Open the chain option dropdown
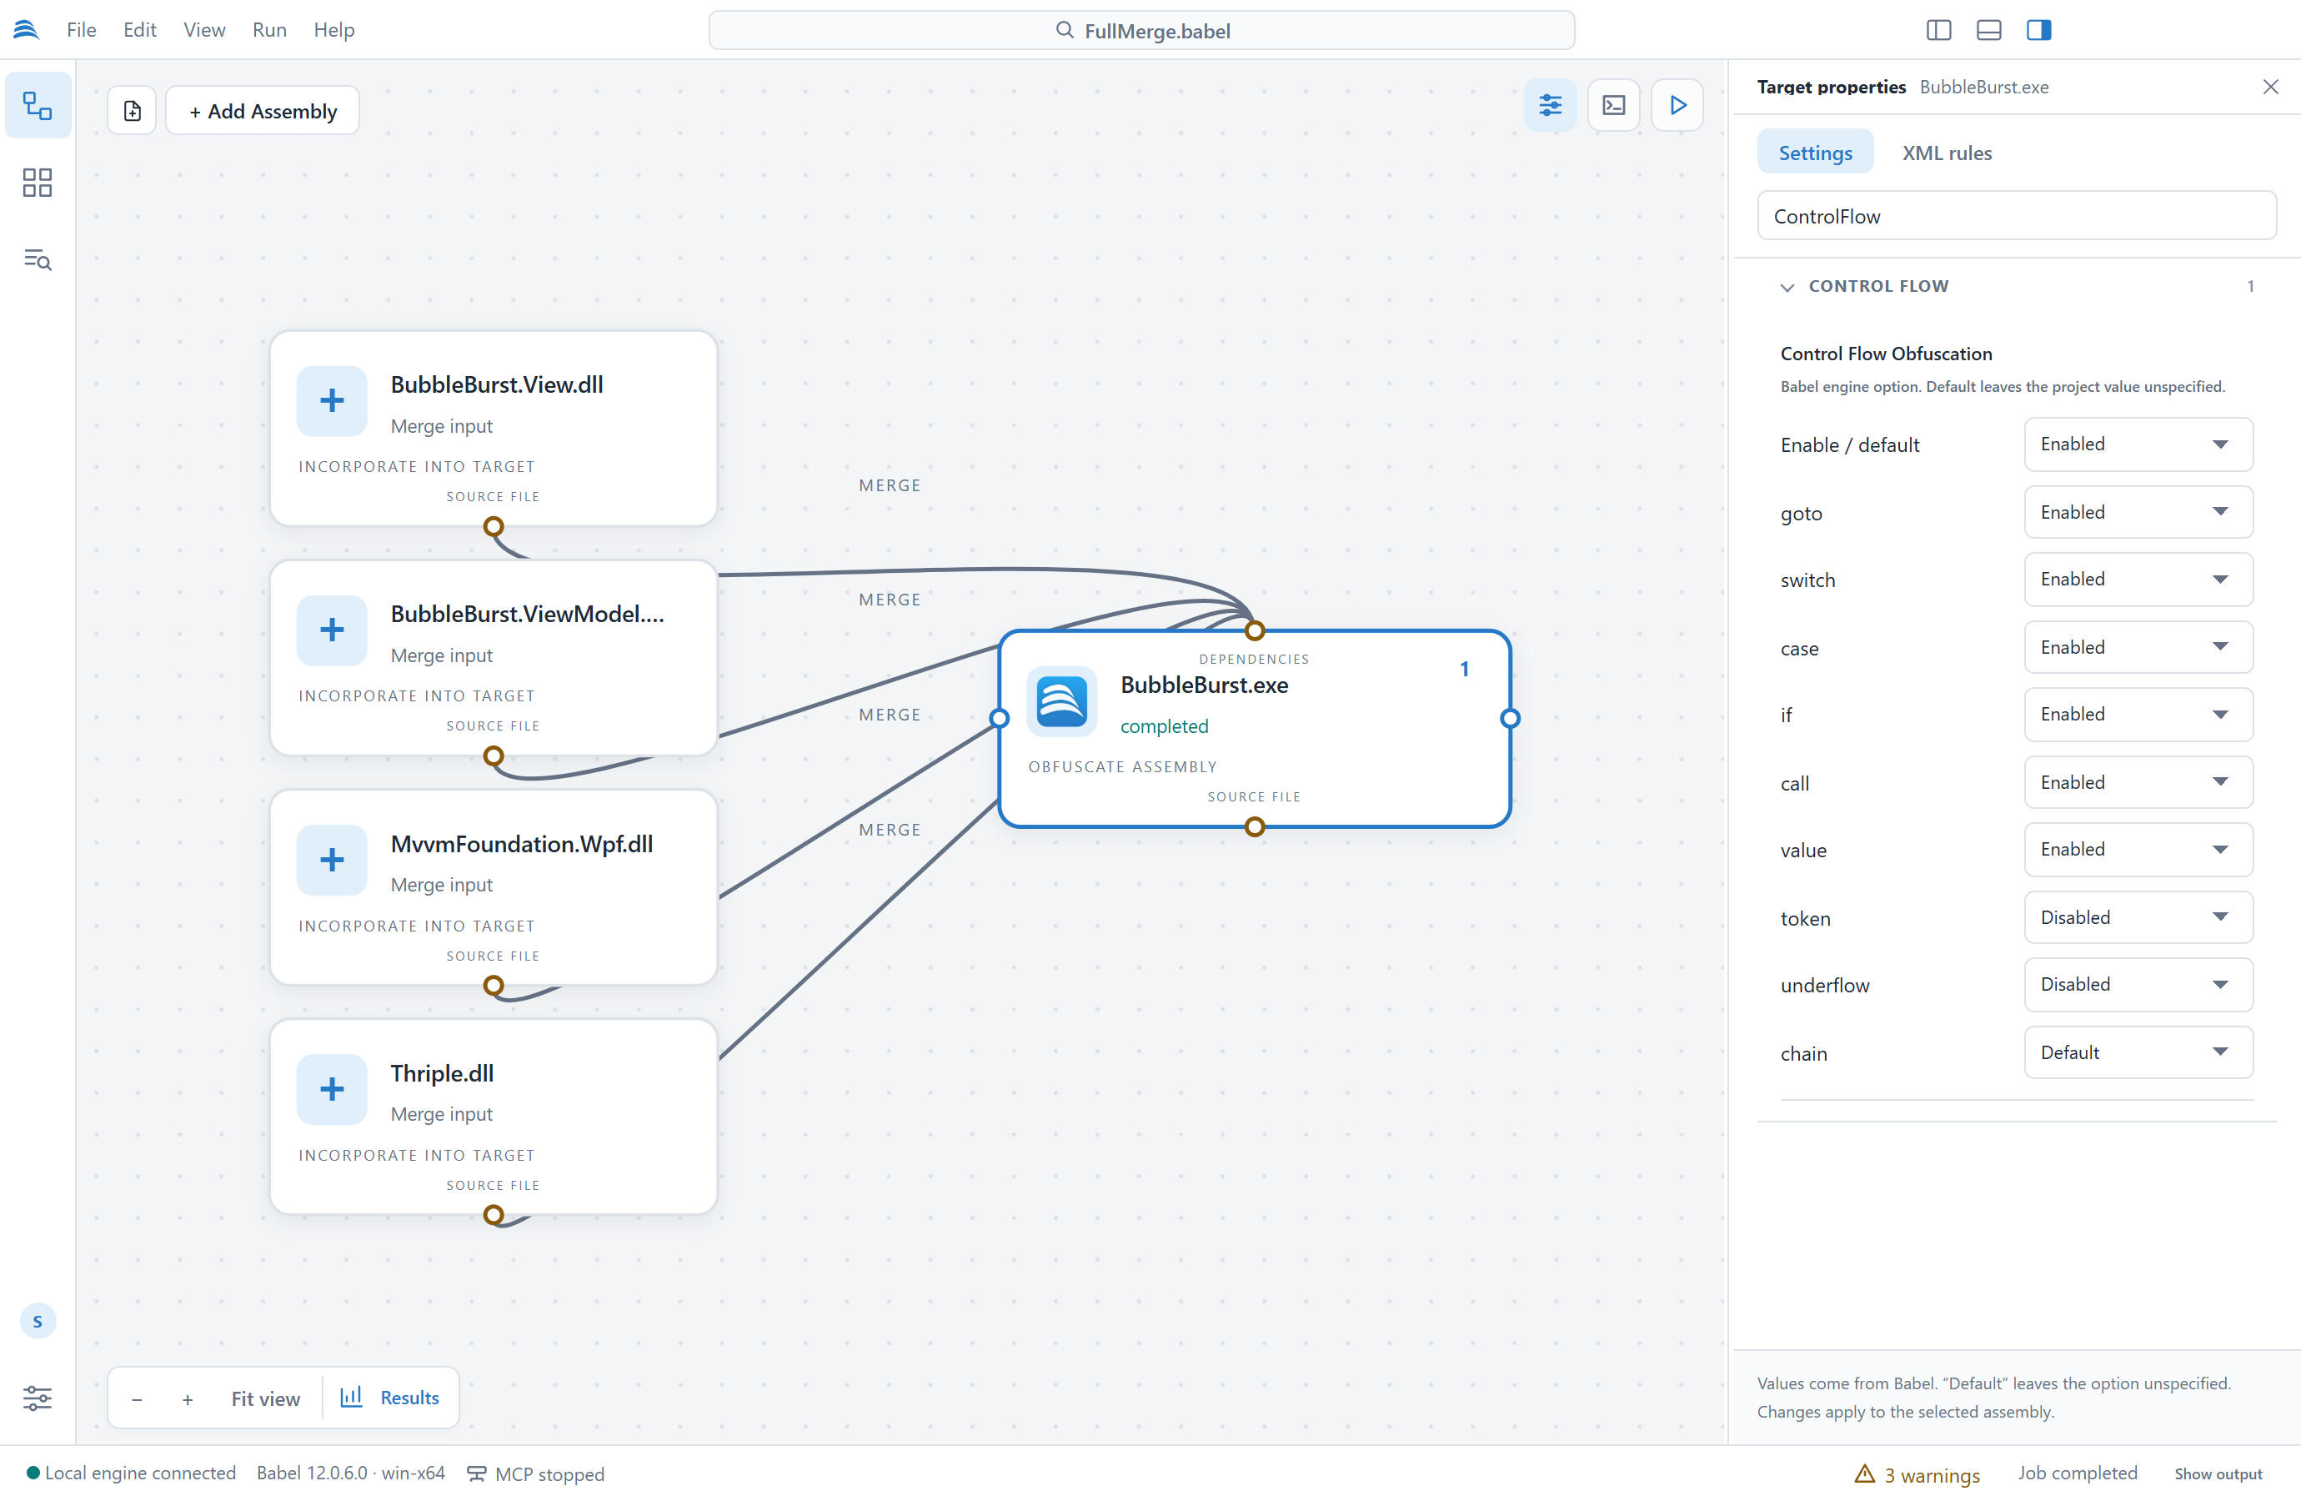The image size is (2301, 1501). pyautogui.click(x=2138, y=1053)
